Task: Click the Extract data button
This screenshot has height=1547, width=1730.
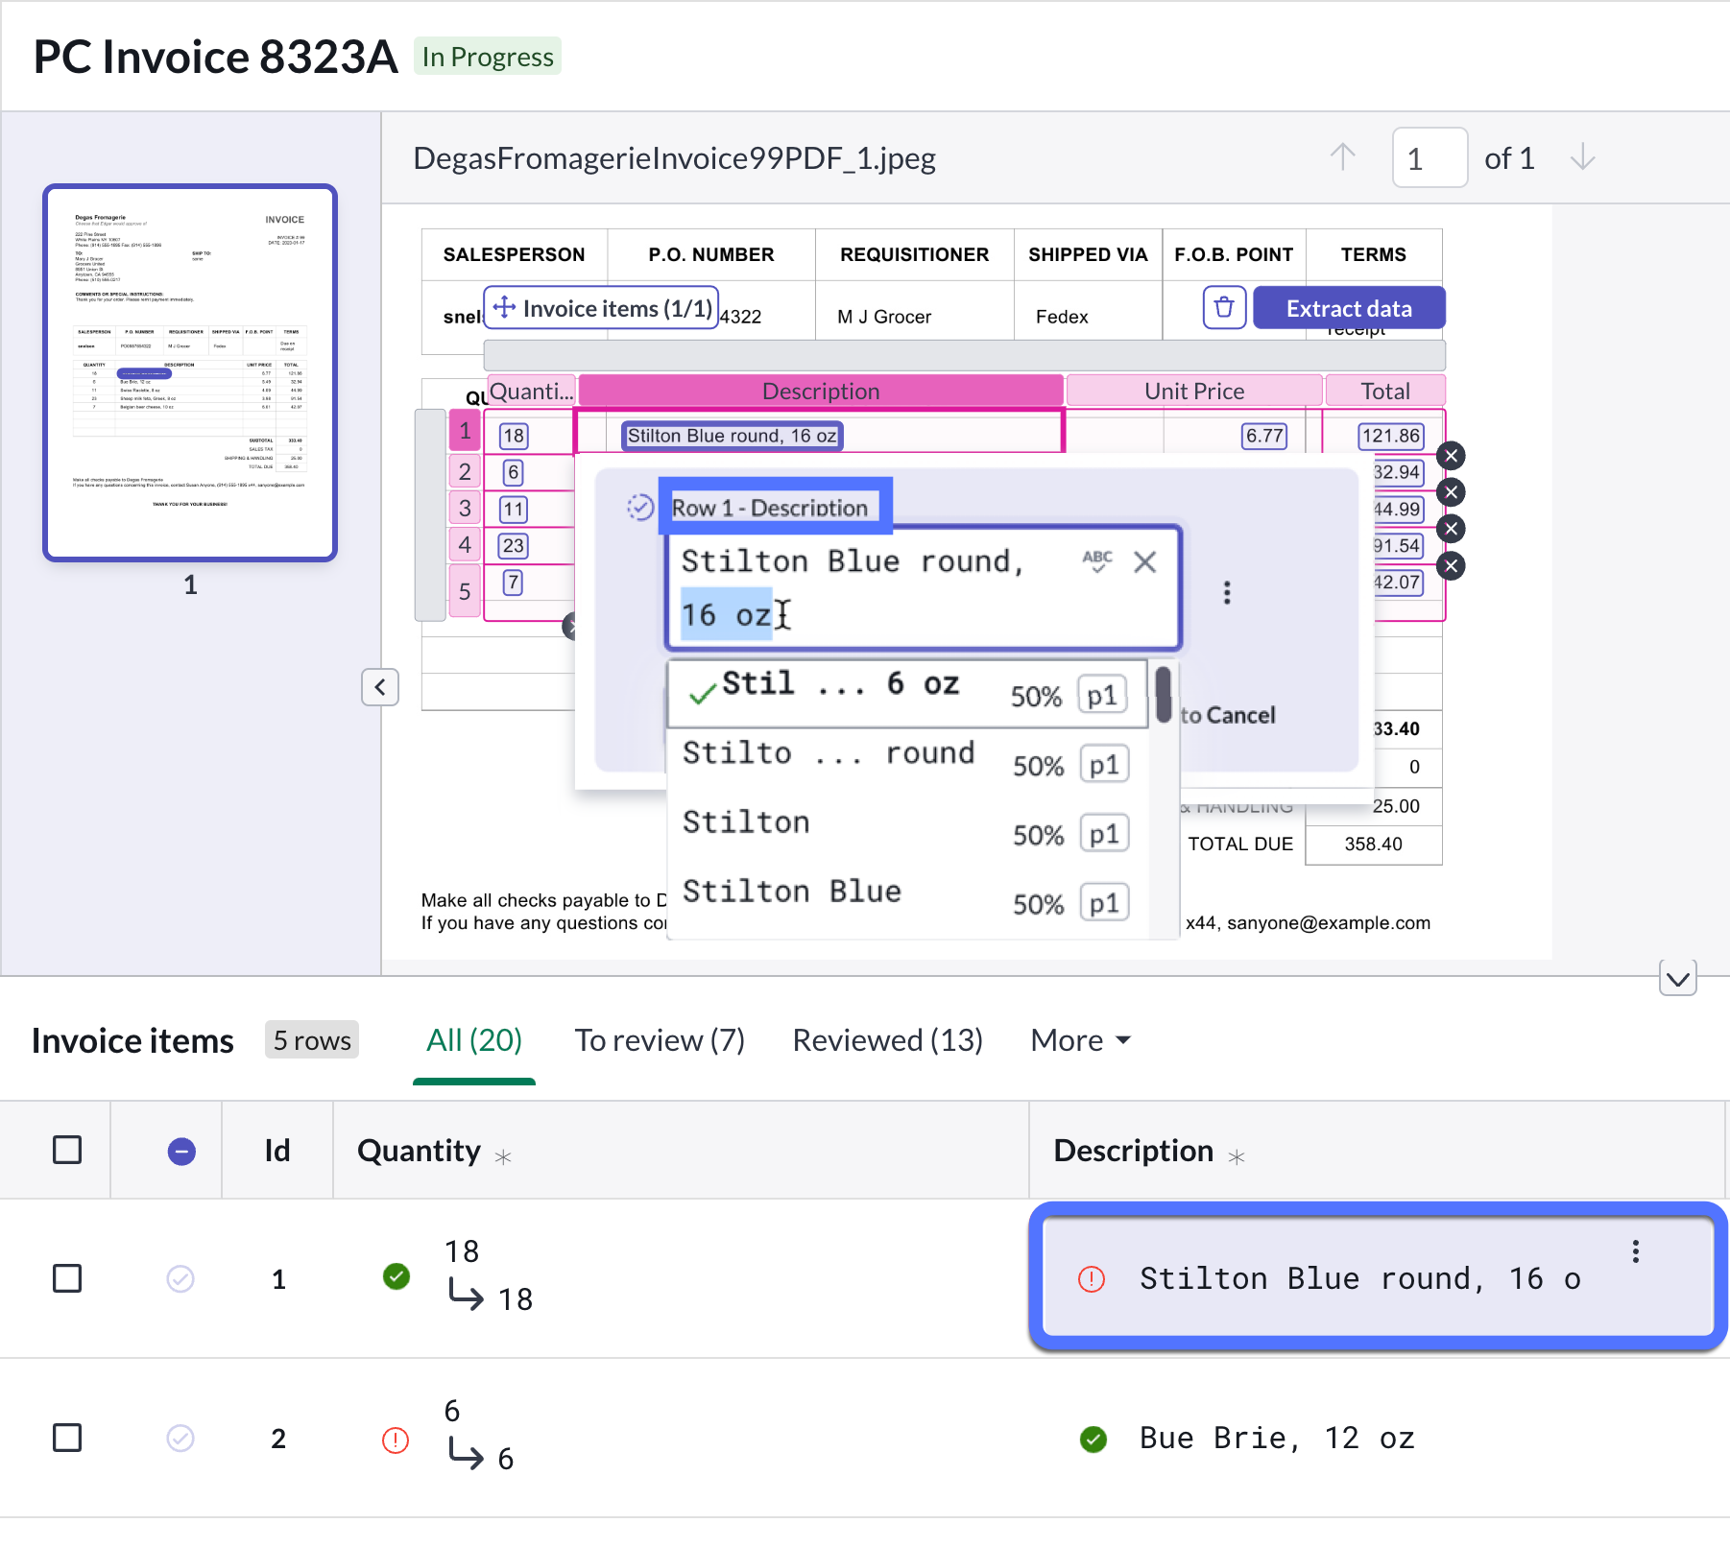Action: coord(1349,308)
